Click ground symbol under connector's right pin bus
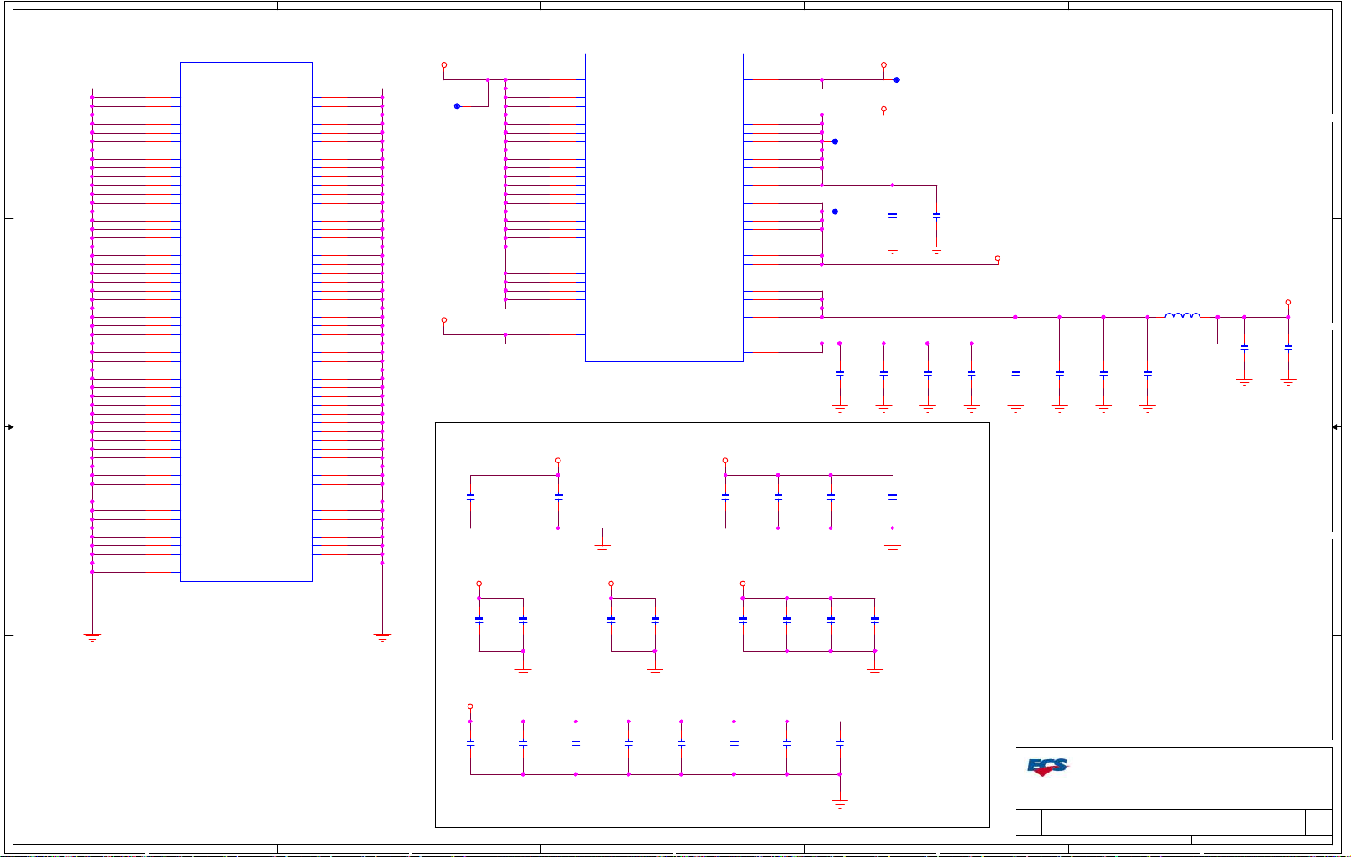 tap(382, 637)
